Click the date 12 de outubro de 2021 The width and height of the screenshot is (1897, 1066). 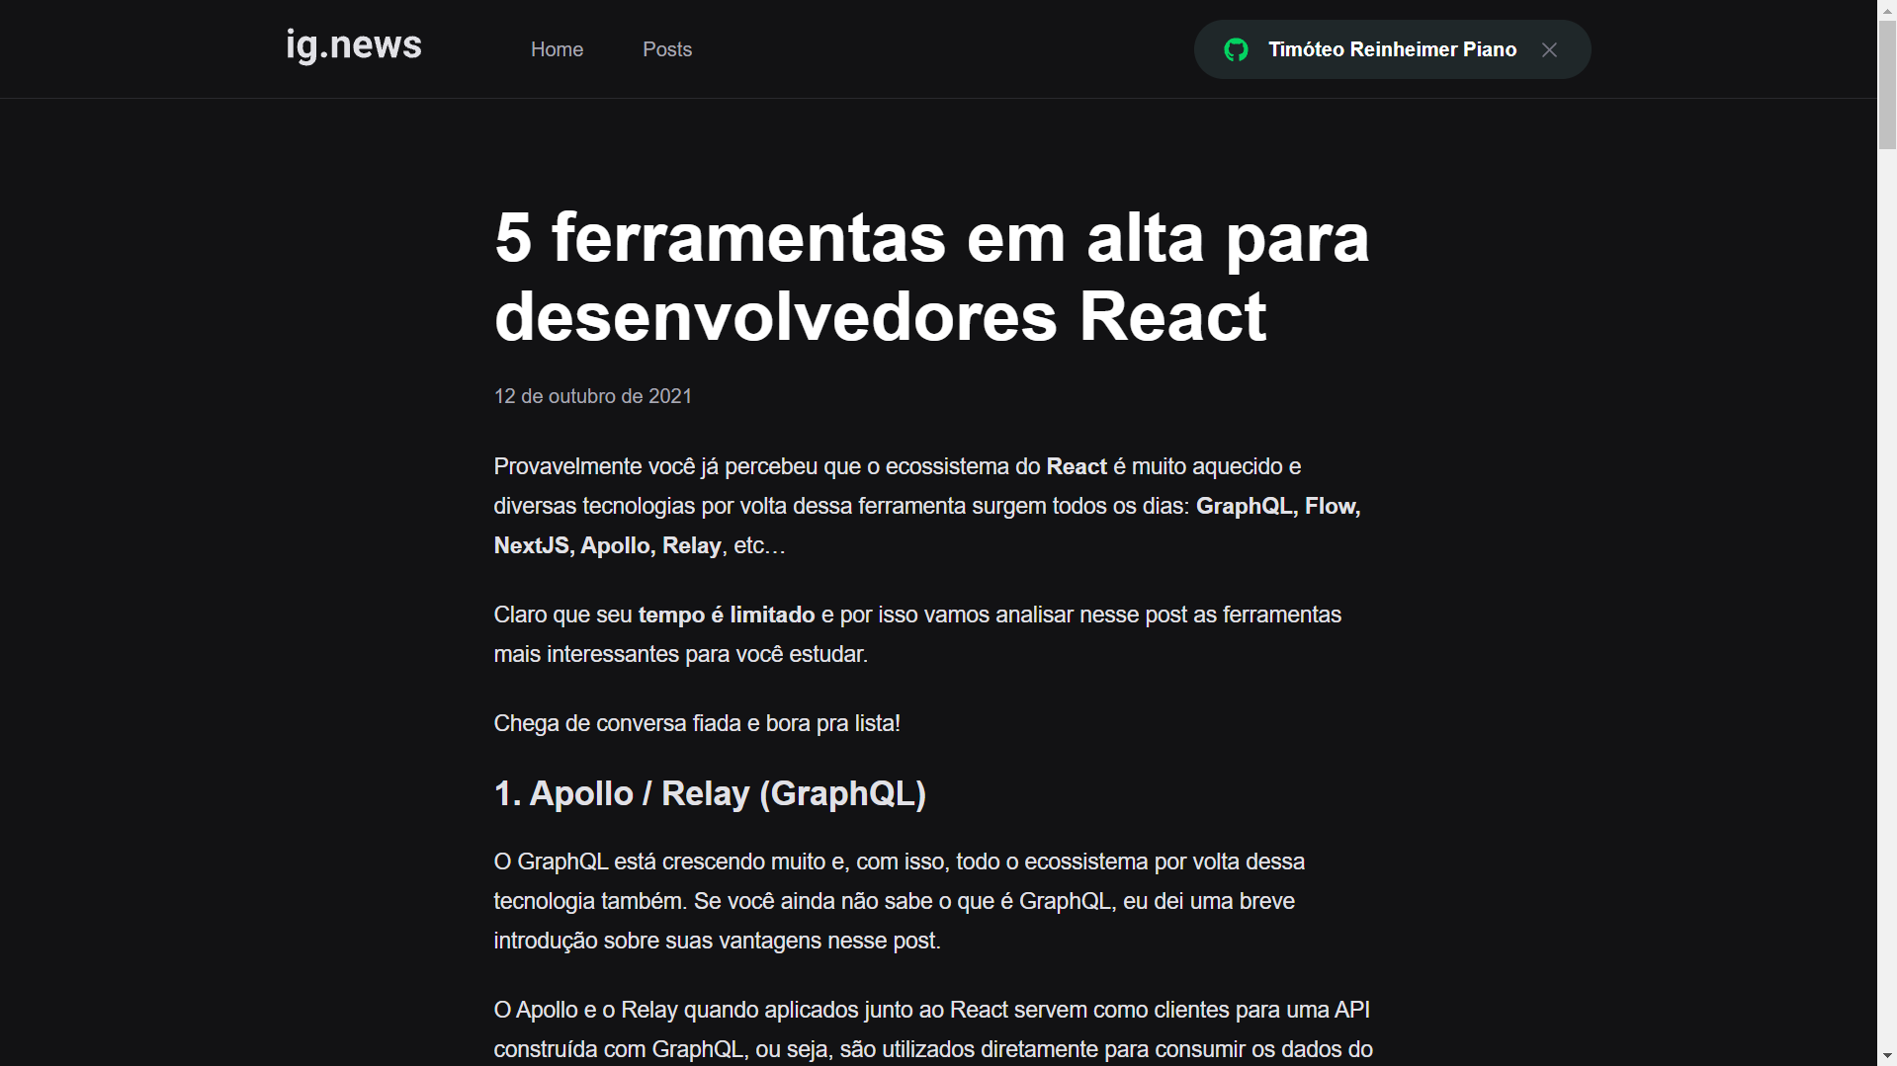(593, 396)
